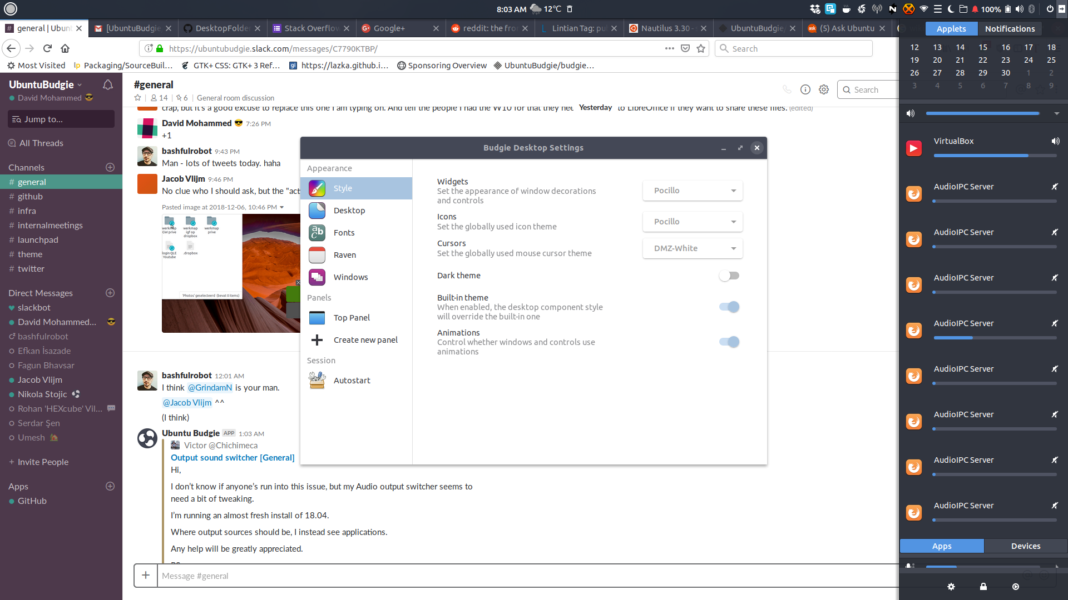Screen dimensions: 1068x600
Task: Select Top Panel in Budgie settings
Action: click(357, 318)
